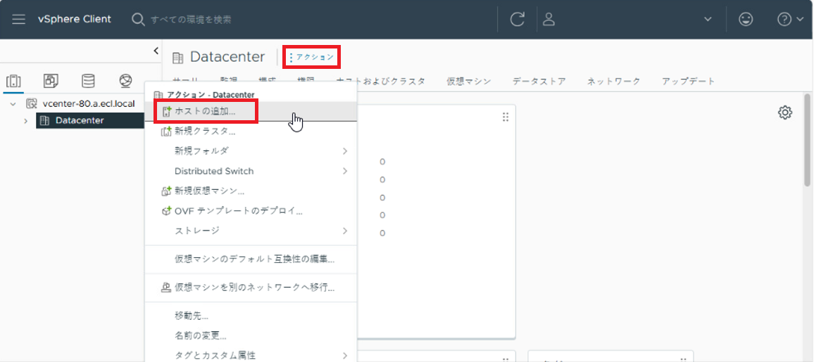
Task: Click the vcenter-80.a.ecl.local server icon
Action: click(x=32, y=103)
